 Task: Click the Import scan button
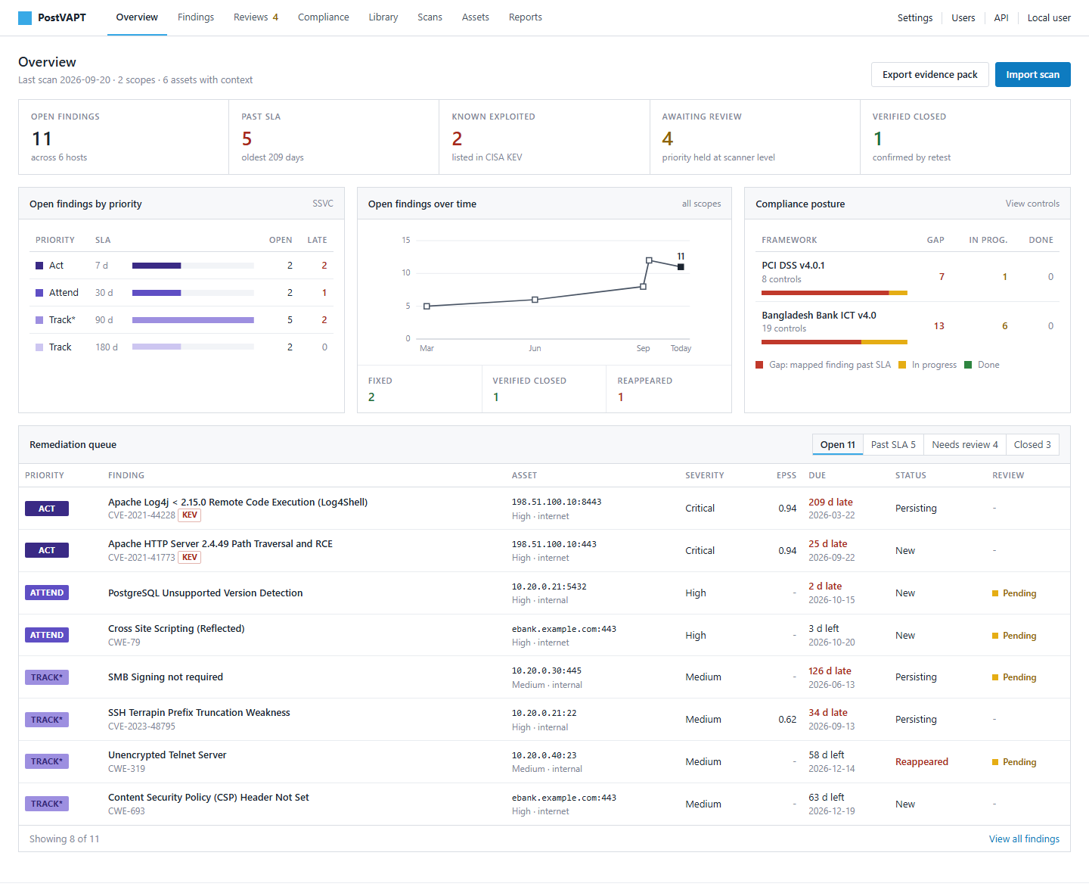(x=1033, y=74)
